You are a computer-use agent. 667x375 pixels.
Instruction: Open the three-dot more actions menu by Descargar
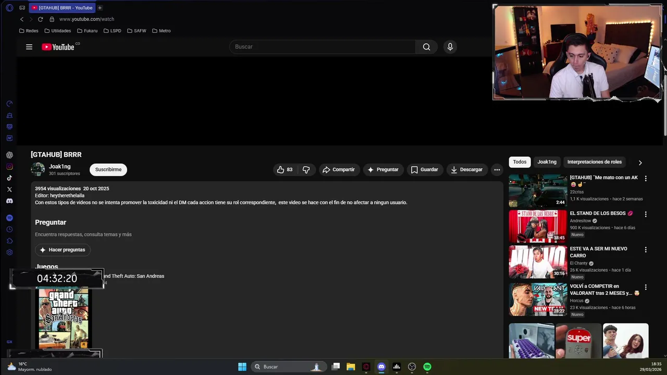point(497,169)
